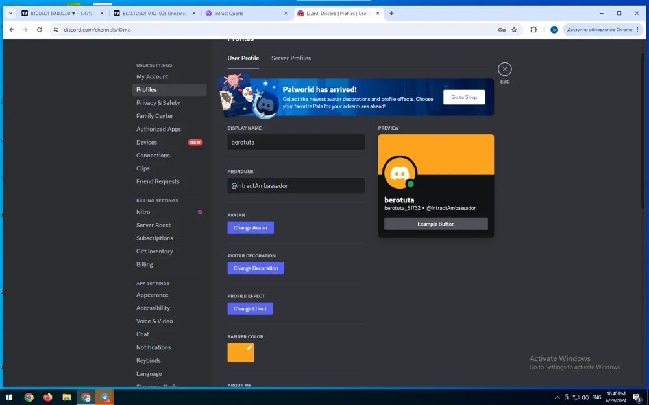Open a new browser tab
This screenshot has width=649, height=405.
391,13
